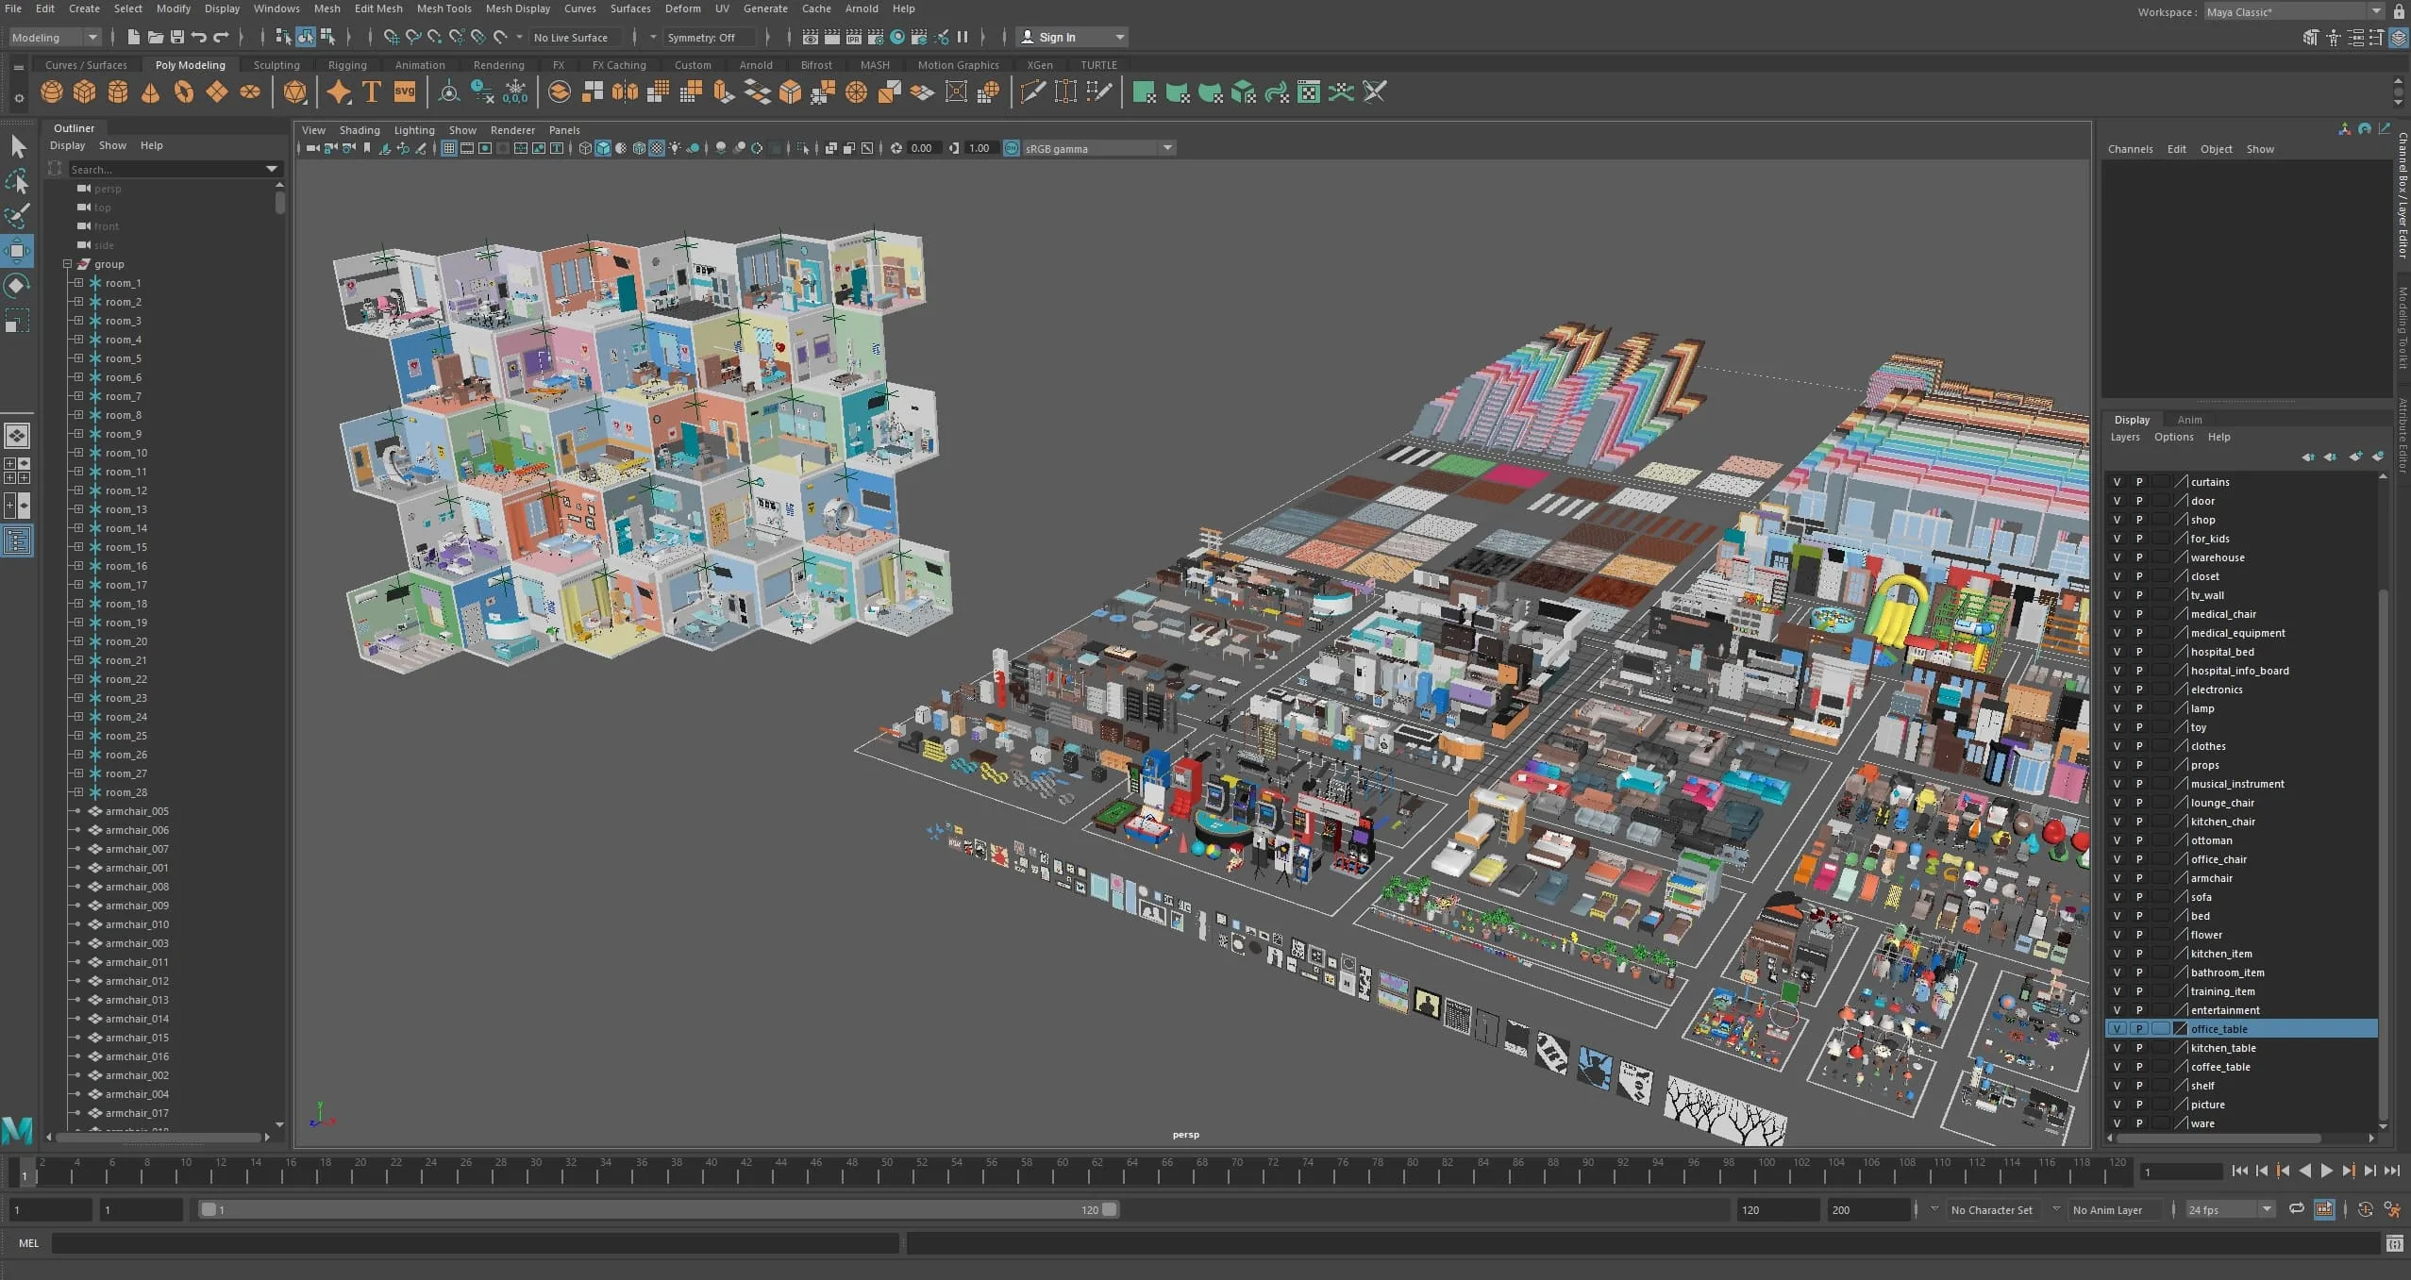This screenshot has width=2411, height=1280.
Task: Toggle visibility V of curtains layer
Action: (x=2117, y=482)
